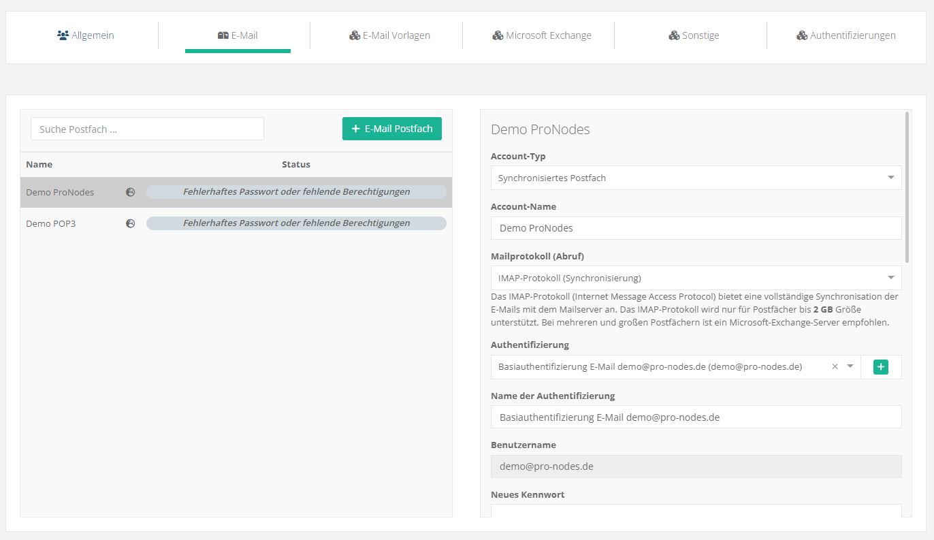Click the Suche Postfach search field
Image resolution: width=934 pixels, height=540 pixels.
(147, 129)
